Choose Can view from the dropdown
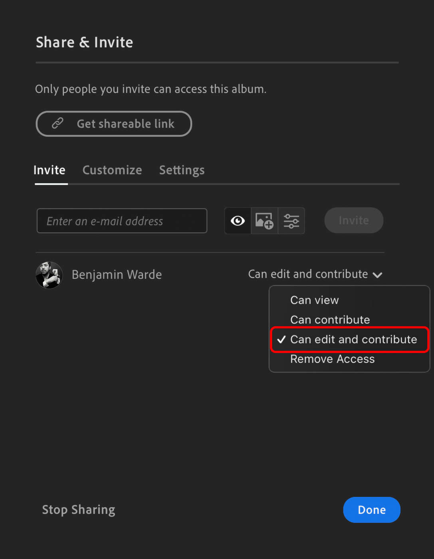The height and width of the screenshot is (559, 434). pyautogui.click(x=314, y=300)
